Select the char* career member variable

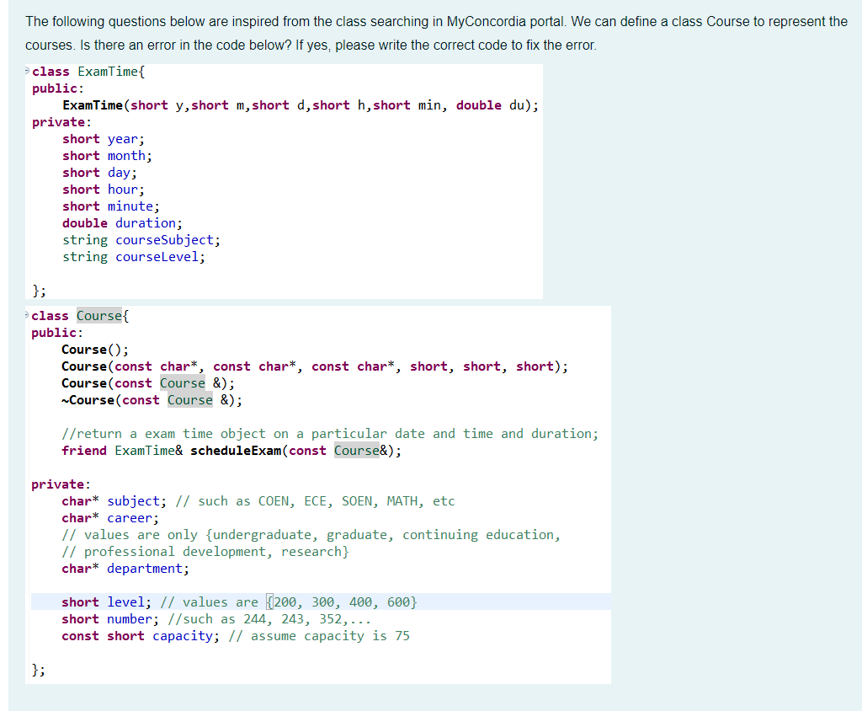coord(109,517)
